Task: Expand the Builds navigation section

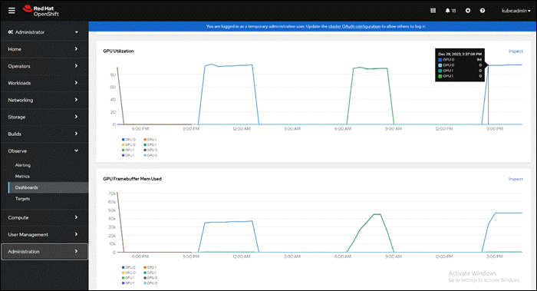Action: click(44, 134)
